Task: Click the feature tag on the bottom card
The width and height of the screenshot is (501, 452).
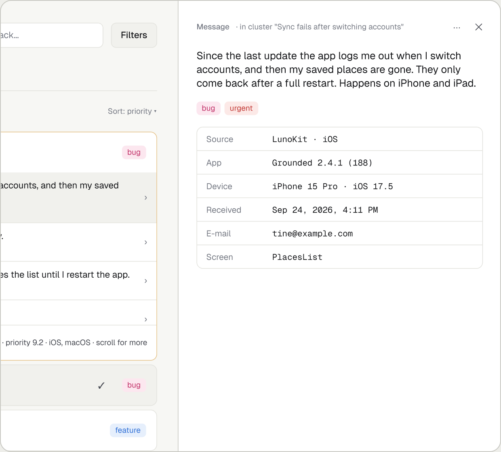Action: tap(128, 430)
